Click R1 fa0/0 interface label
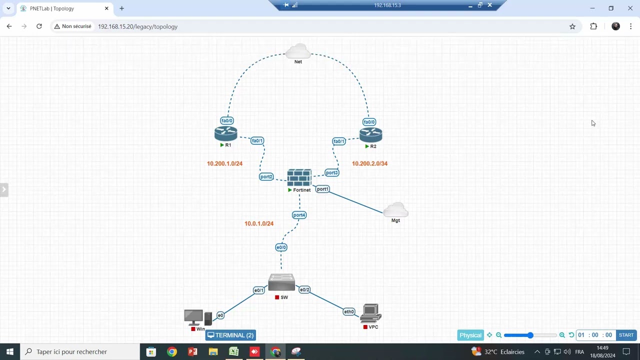This screenshot has width=640, height=360. point(227,120)
